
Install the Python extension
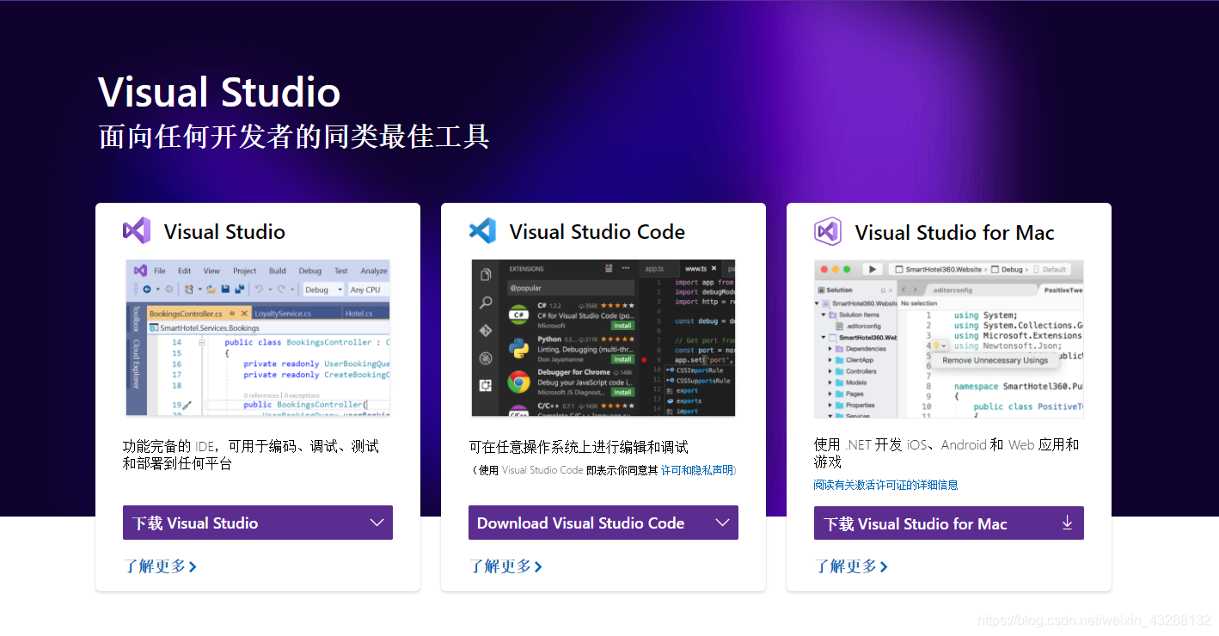pos(623,359)
